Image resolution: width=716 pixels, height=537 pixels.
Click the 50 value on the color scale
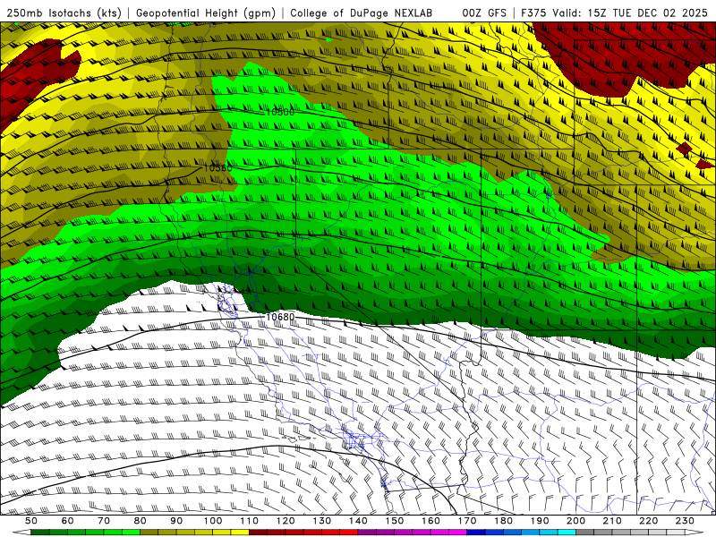click(31, 521)
